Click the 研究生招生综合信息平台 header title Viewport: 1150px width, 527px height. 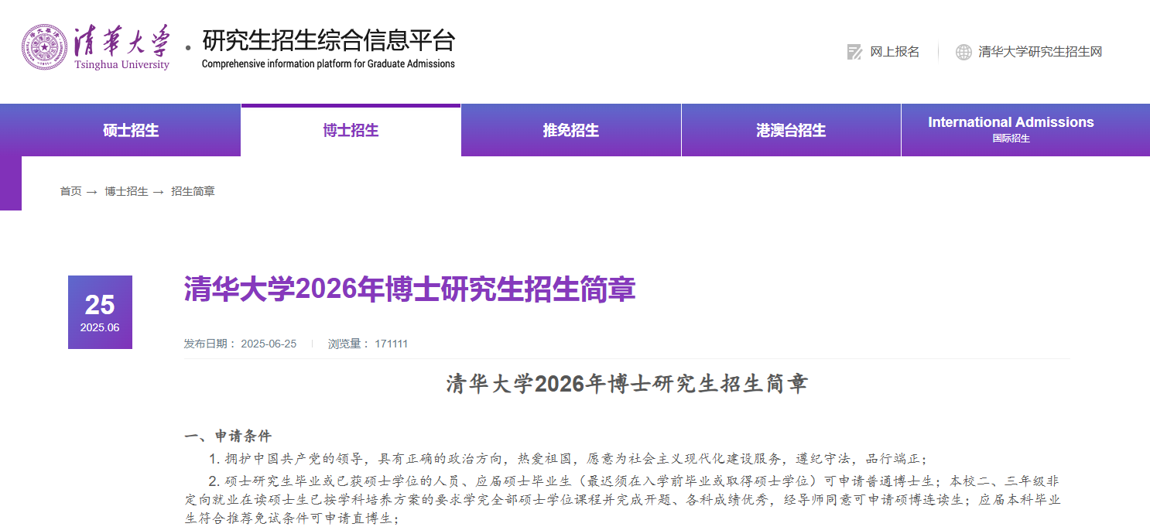[x=329, y=40]
